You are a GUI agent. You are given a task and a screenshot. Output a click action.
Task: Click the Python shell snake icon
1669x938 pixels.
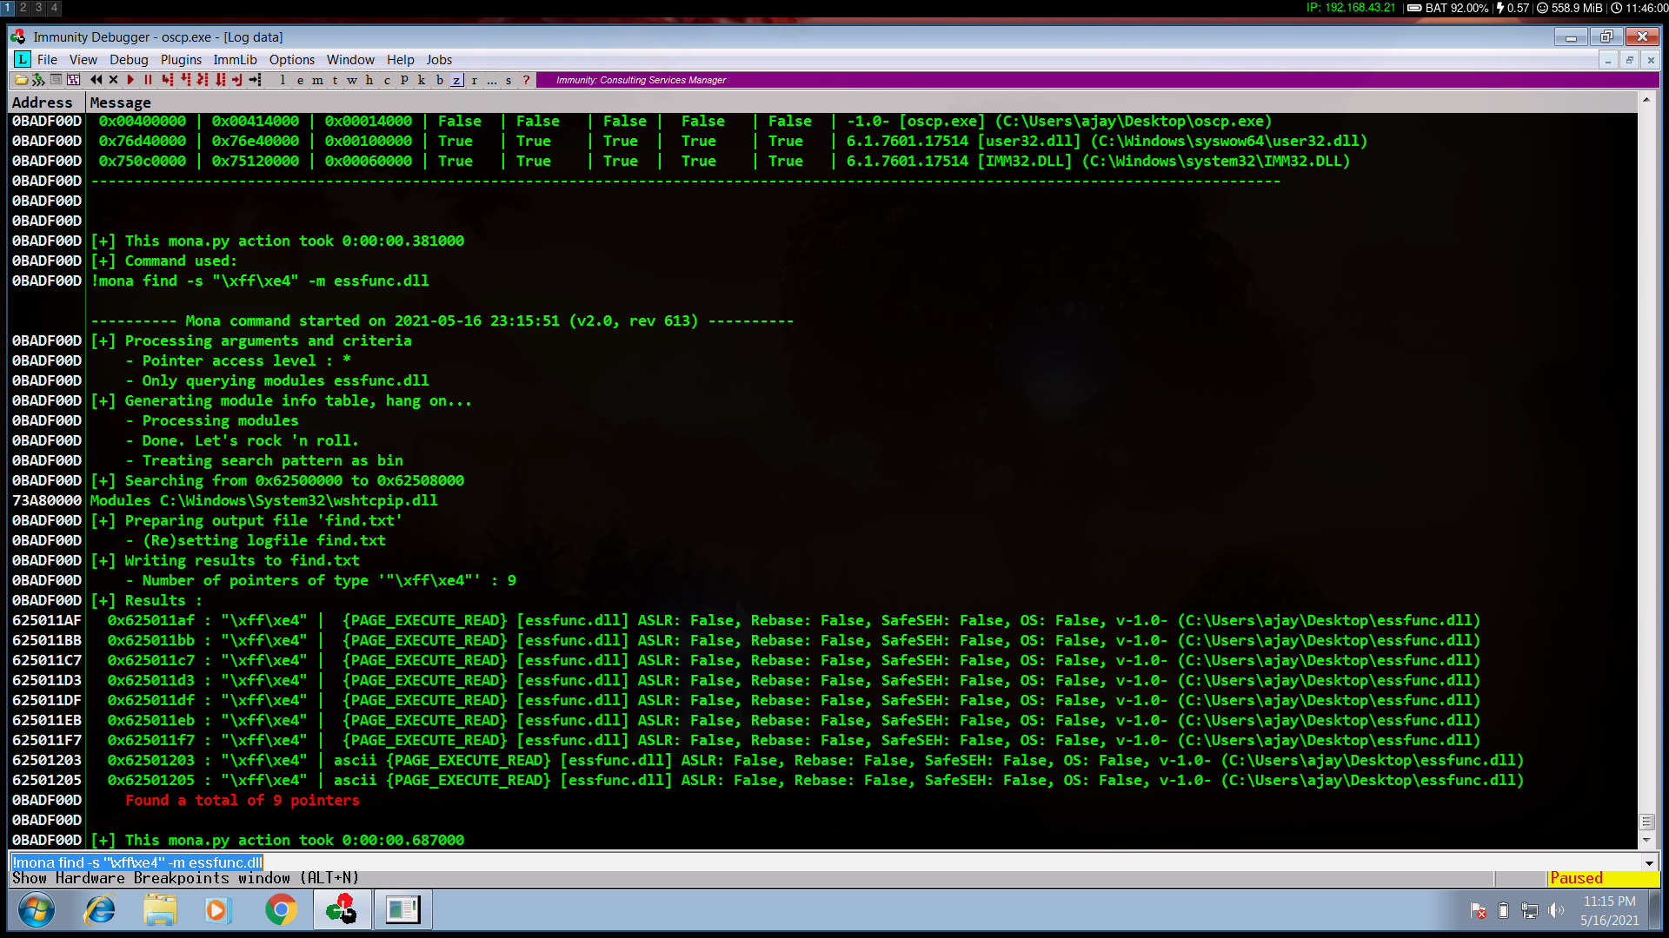pos(38,80)
